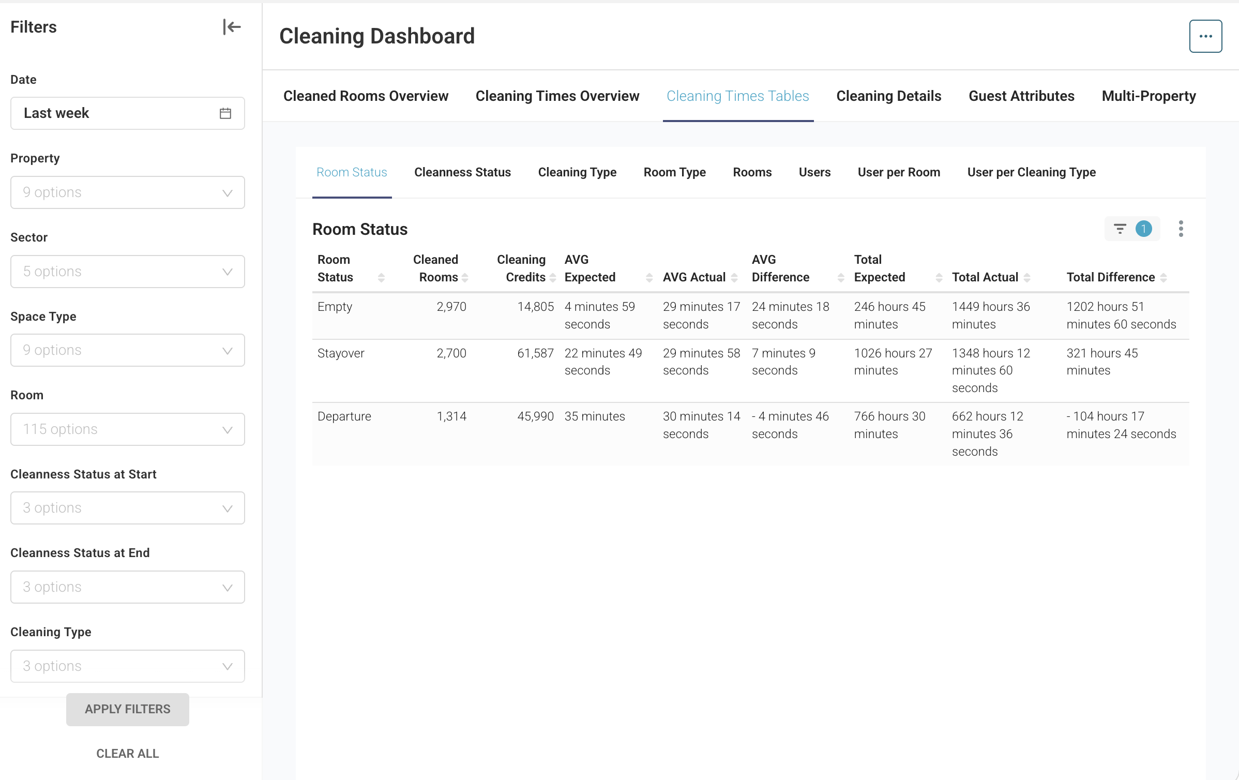
Task: Expand the Cleaning Type filter dropdown
Action: 128,666
